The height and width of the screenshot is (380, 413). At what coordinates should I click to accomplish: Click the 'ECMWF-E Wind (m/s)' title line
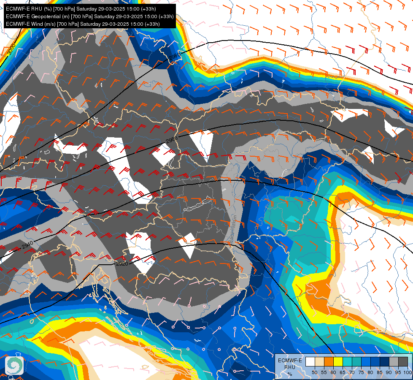pyautogui.click(x=83, y=24)
